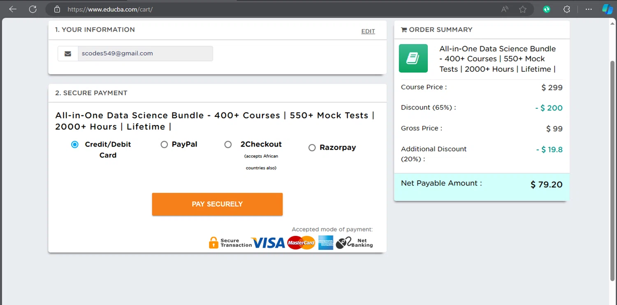This screenshot has height=305, width=617.
Task: Click the 'accepts African countries also' note
Action: pyautogui.click(x=261, y=162)
